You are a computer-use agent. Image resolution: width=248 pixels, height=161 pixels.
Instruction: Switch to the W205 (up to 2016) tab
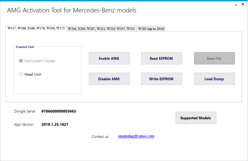point(151,29)
